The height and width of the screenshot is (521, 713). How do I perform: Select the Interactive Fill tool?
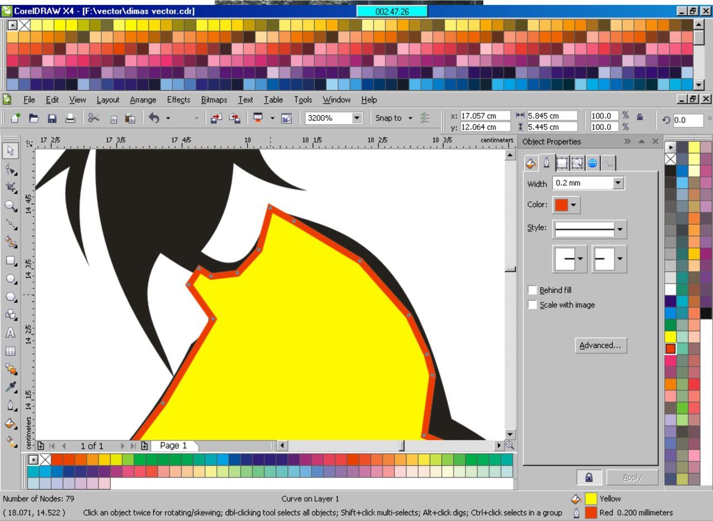pyautogui.click(x=11, y=441)
